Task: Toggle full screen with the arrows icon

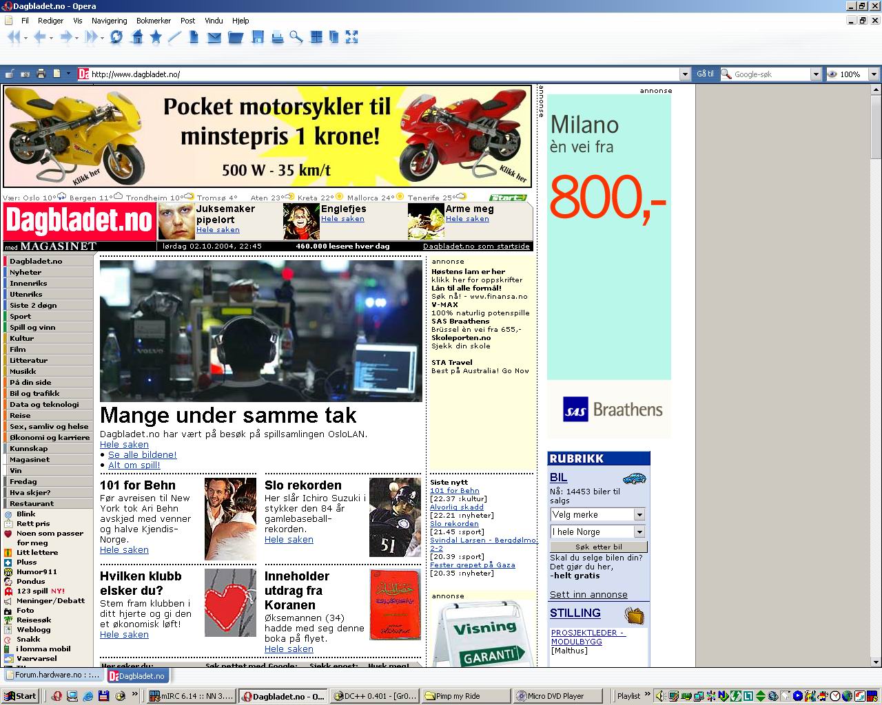Action: click(352, 37)
